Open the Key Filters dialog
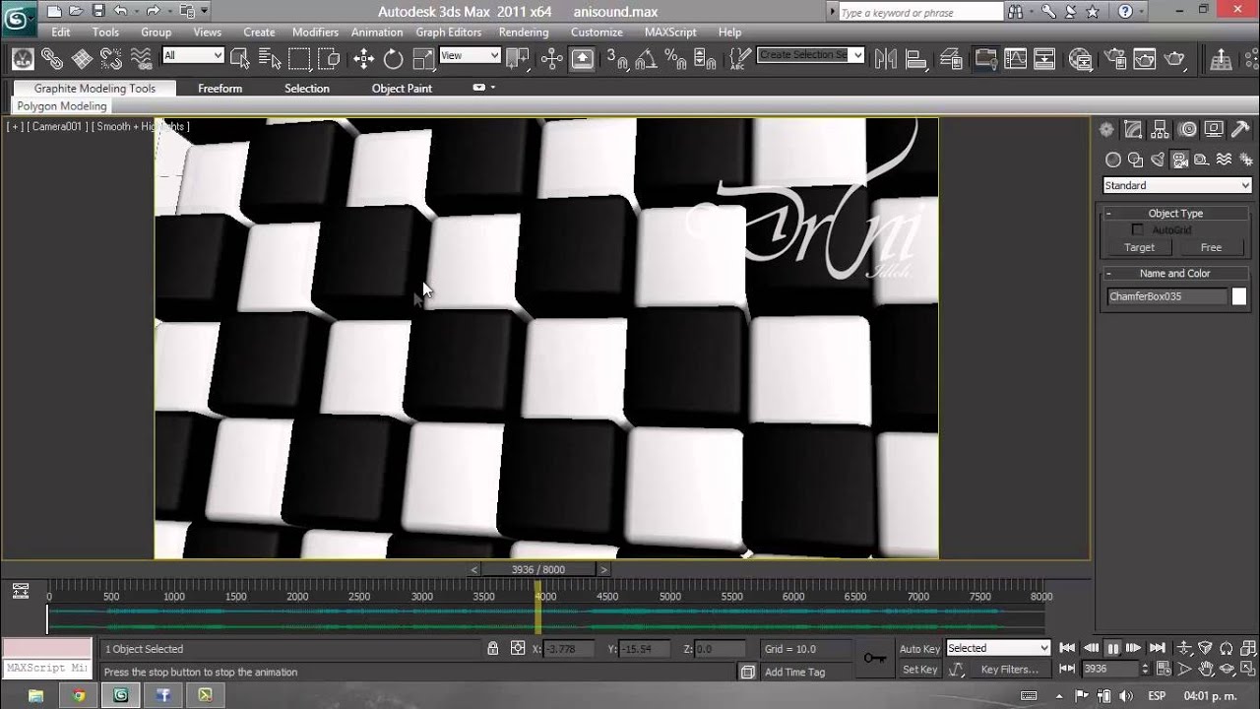Image resolution: width=1260 pixels, height=709 pixels. [1009, 670]
